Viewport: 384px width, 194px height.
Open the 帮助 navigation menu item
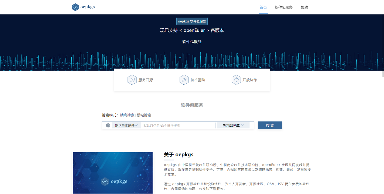point(304,7)
